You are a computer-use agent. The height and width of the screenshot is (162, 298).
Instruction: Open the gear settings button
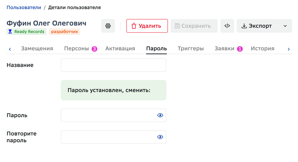click(x=108, y=26)
